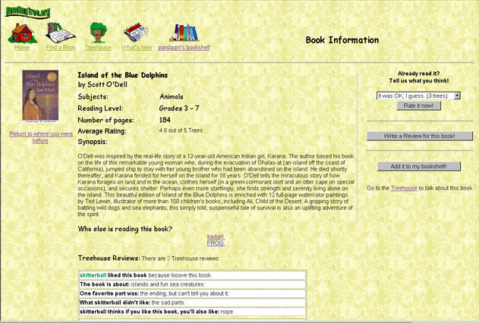Click Add it to my bookshelf! button
The height and width of the screenshot is (323, 479).
coord(418,167)
